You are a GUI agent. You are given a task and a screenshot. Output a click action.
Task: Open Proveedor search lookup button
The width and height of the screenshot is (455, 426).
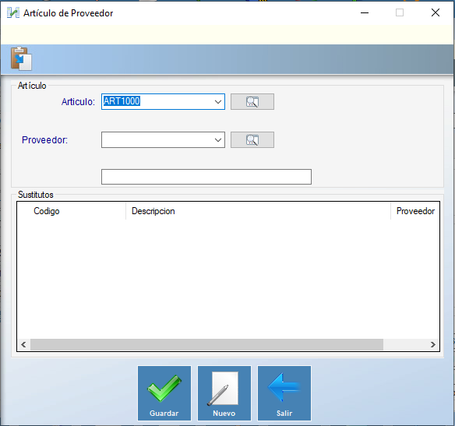[x=252, y=139]
